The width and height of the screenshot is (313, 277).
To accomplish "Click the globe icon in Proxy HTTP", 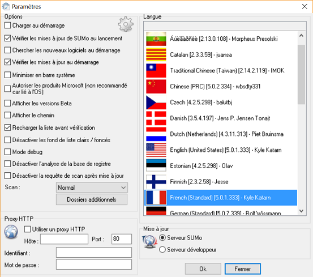I will (x=11, y=232).
